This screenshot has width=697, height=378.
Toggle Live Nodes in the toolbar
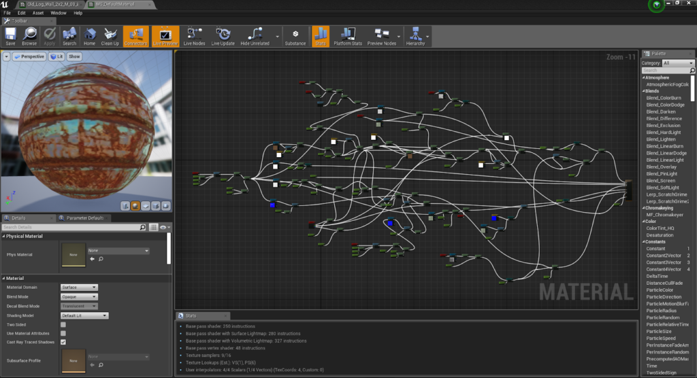click(194, 37)
